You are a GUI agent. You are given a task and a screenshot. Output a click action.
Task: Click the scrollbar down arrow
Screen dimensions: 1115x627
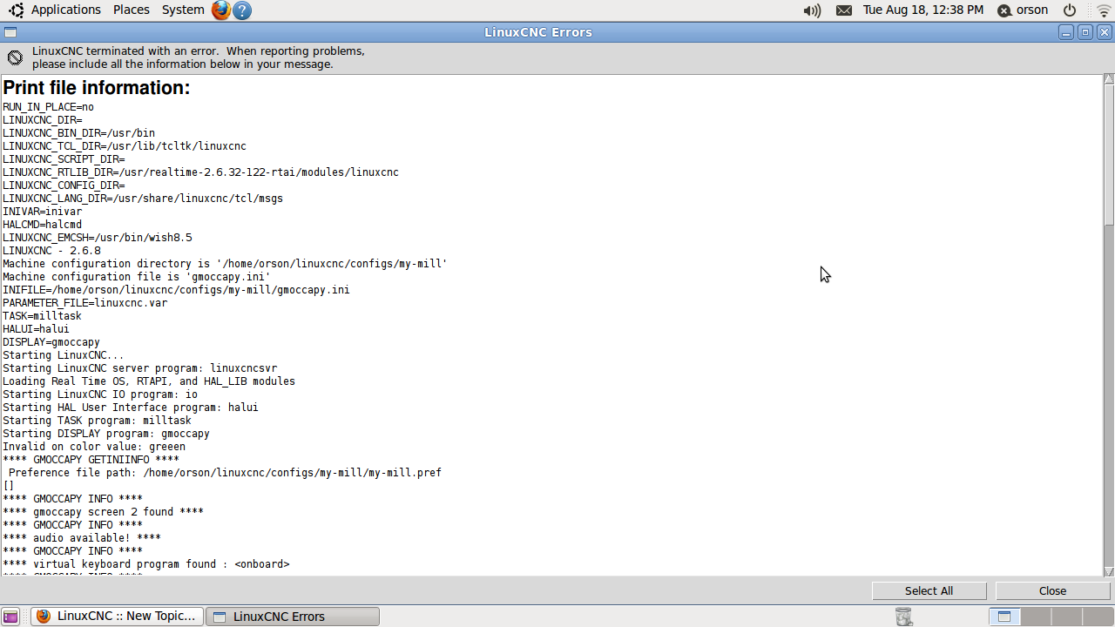pos(1109,571)
